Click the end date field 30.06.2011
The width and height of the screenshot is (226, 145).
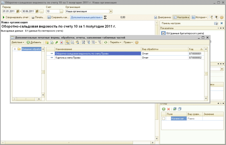[x=29, y=11]
